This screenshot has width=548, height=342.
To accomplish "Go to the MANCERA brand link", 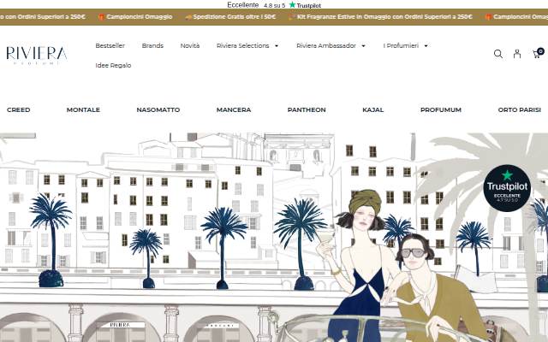I will click(234, 109).
